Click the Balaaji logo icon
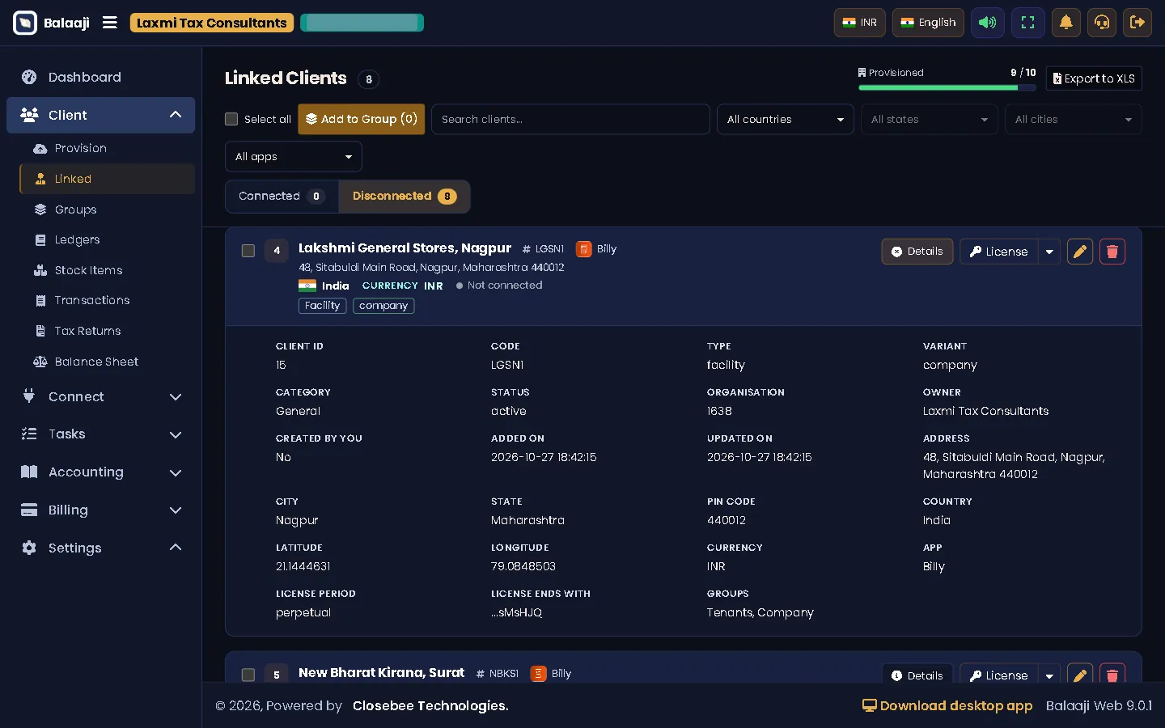 point(25,23)
